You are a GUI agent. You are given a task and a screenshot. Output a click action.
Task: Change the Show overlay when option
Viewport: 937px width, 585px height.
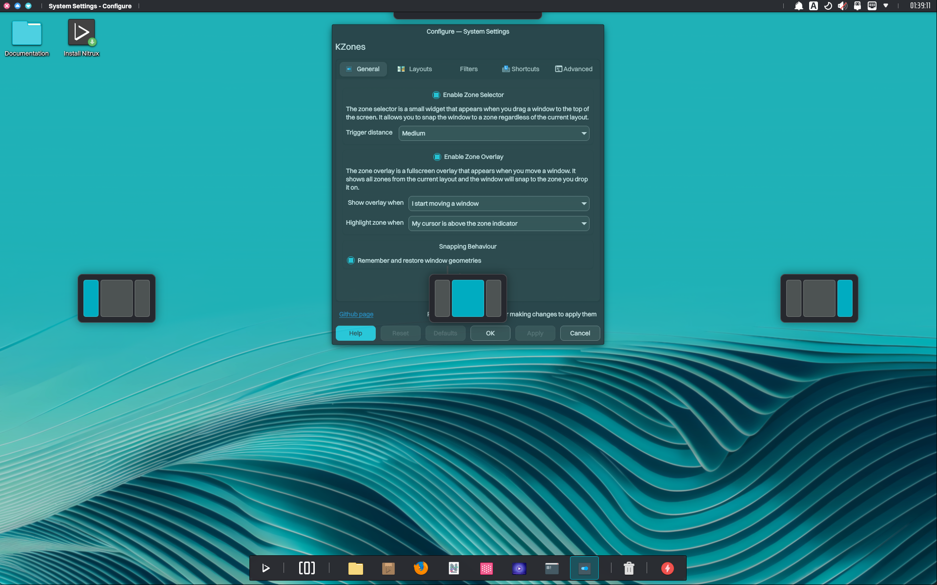[x=498, y=203]
